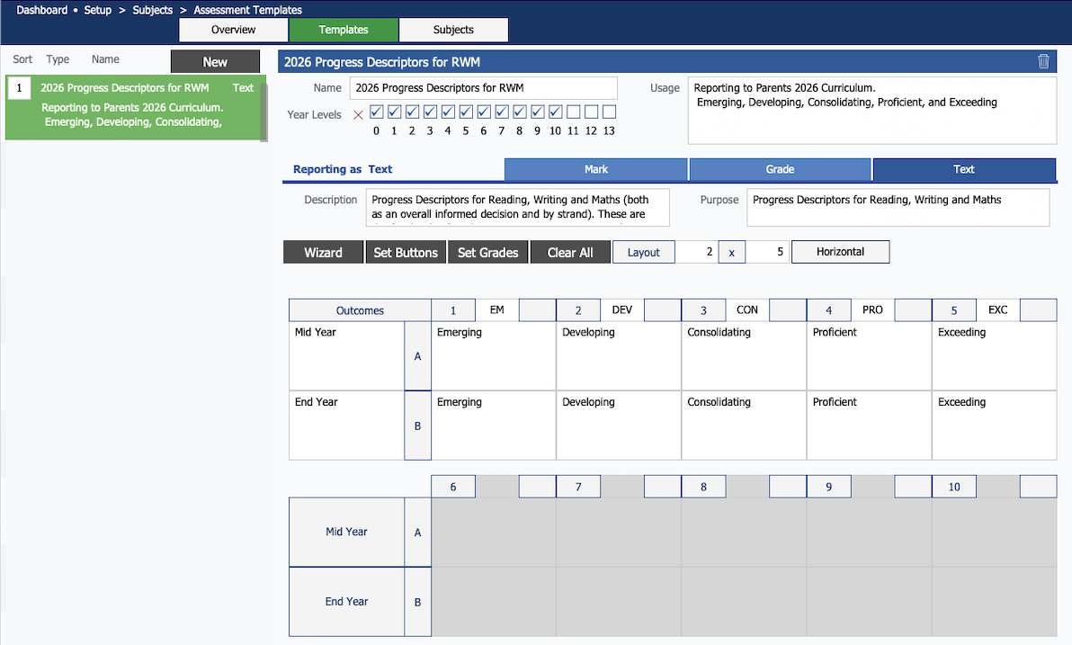Launch the Wizard button
Screen dimensions: 1072x645
coord(323,253)
